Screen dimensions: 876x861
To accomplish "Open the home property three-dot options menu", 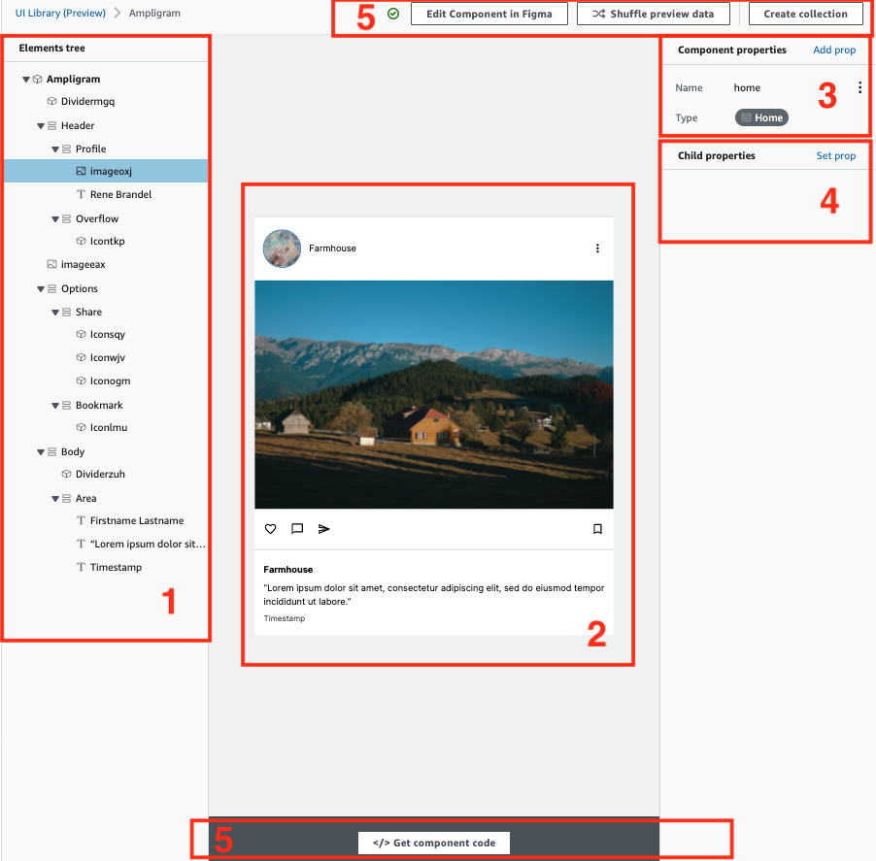I will [859, 87].
